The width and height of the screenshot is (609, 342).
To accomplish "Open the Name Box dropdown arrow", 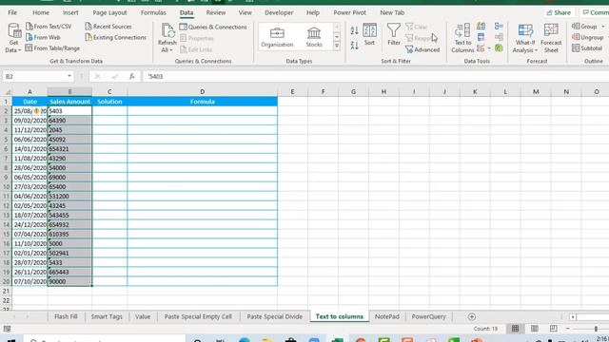I will 69,76.
